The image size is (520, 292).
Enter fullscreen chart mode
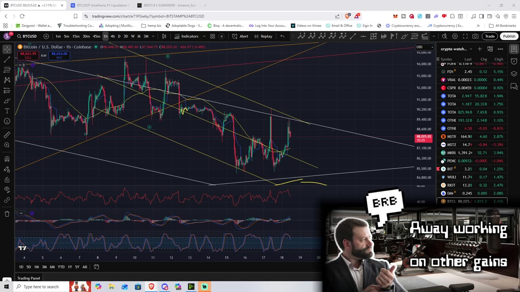click(465, 36)
